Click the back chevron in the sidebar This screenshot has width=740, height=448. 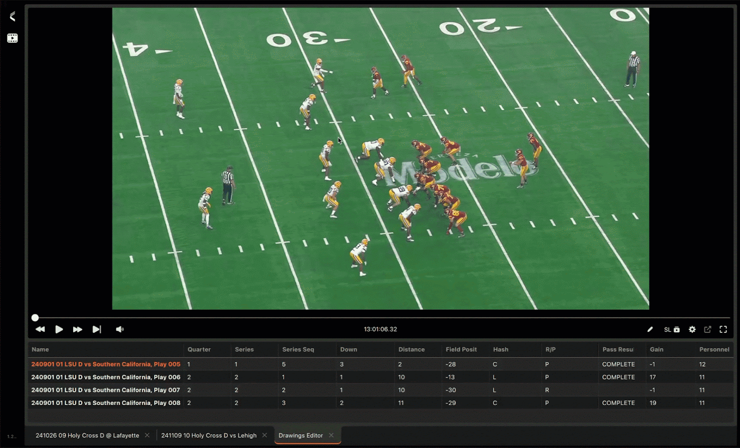pyautogui.click(x=12, y=17)
